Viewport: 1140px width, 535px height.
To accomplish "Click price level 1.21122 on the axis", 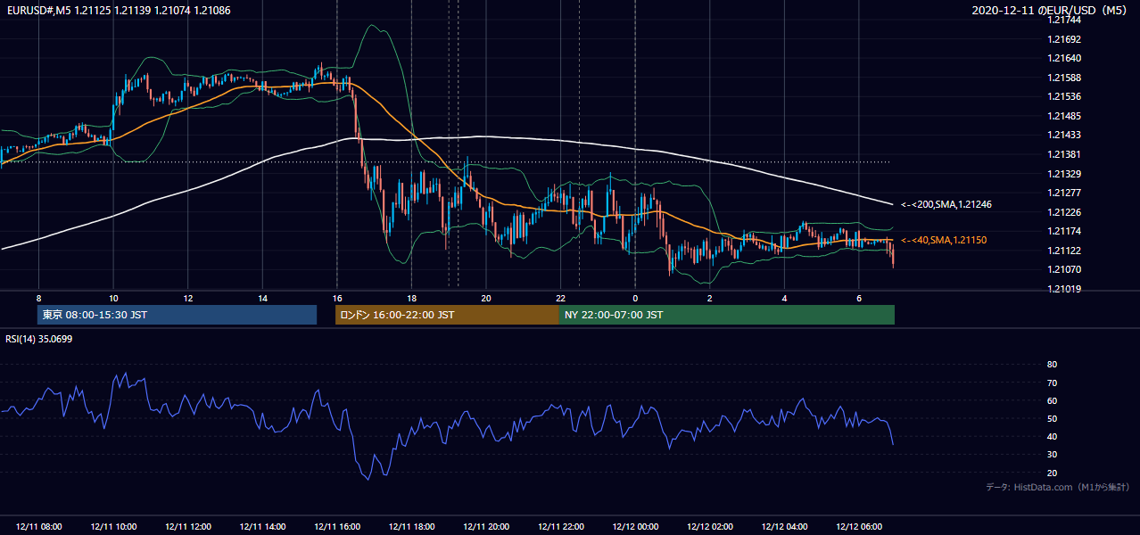I will tap(1065, 251).
